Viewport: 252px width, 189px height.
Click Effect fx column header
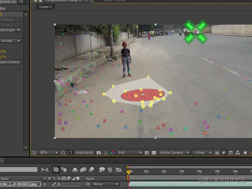coord(59,178)
